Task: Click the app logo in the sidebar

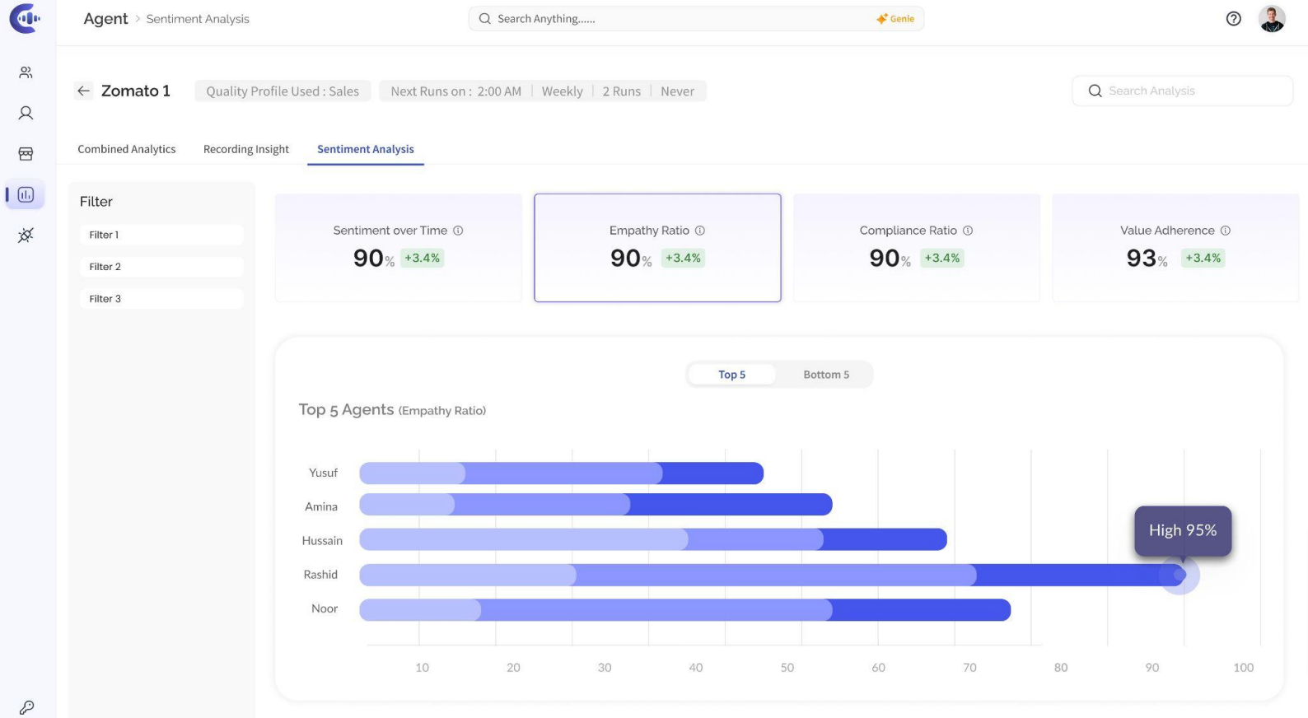Action: [26, 18]
